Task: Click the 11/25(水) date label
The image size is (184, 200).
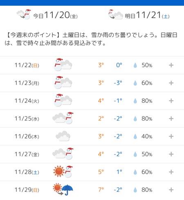Action: [27, 118]
